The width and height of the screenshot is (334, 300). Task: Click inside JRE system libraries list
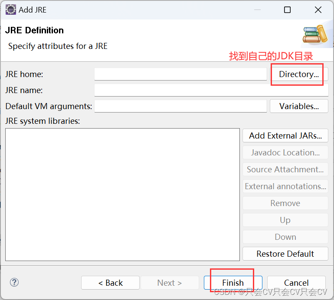point(122,194)
